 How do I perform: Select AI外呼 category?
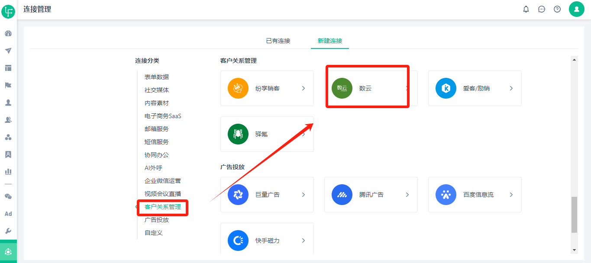[x=153, y=168]
